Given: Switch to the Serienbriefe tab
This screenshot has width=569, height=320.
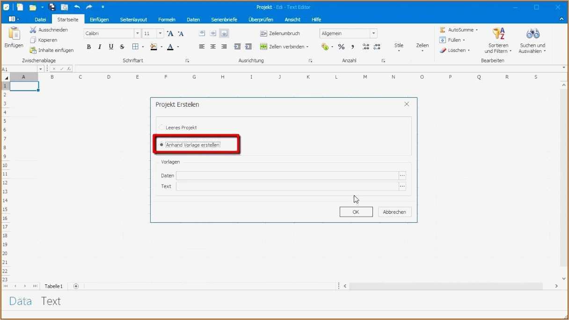Looking at the screenshot, I should point(224,20).
